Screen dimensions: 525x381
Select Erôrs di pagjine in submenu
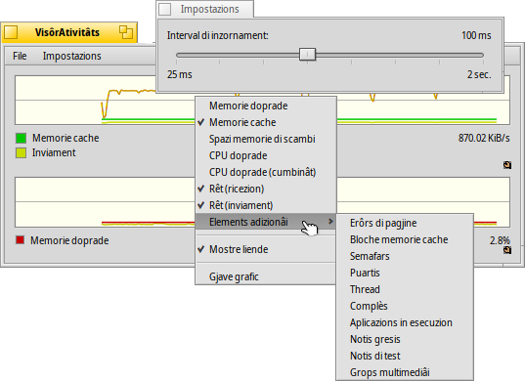pyautogui.click(x=405, y=223)
